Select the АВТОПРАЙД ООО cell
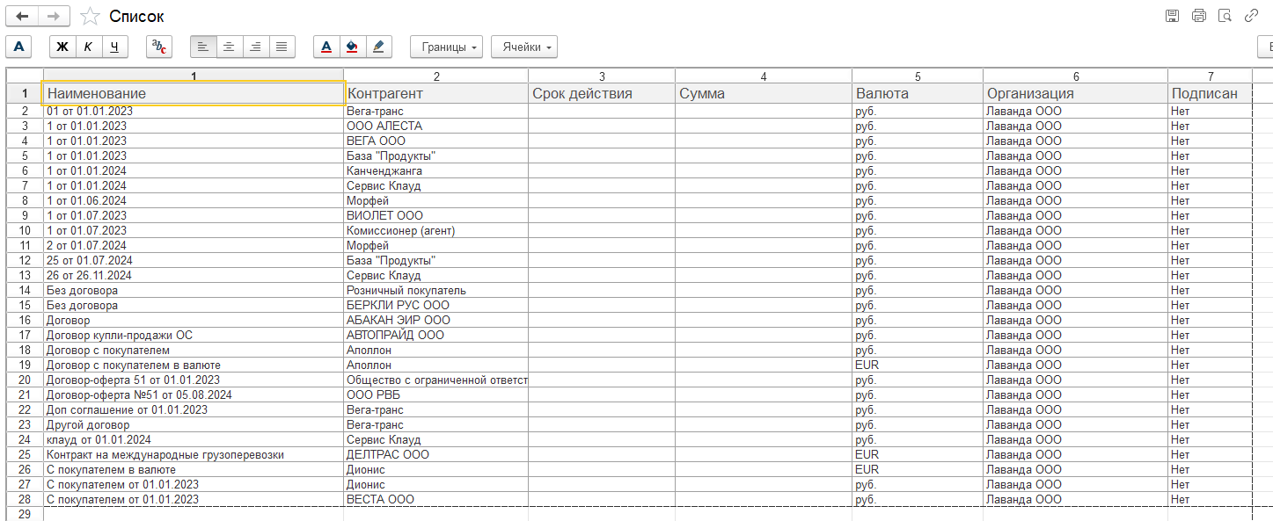 tap(435, 336)
